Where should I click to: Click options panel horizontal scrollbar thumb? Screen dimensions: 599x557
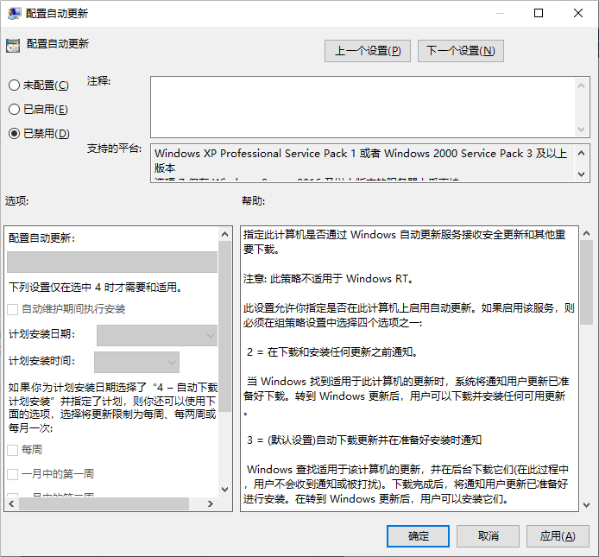click(104, 503)
